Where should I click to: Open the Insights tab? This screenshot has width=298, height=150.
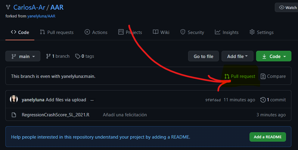click(x=227, y=32)
